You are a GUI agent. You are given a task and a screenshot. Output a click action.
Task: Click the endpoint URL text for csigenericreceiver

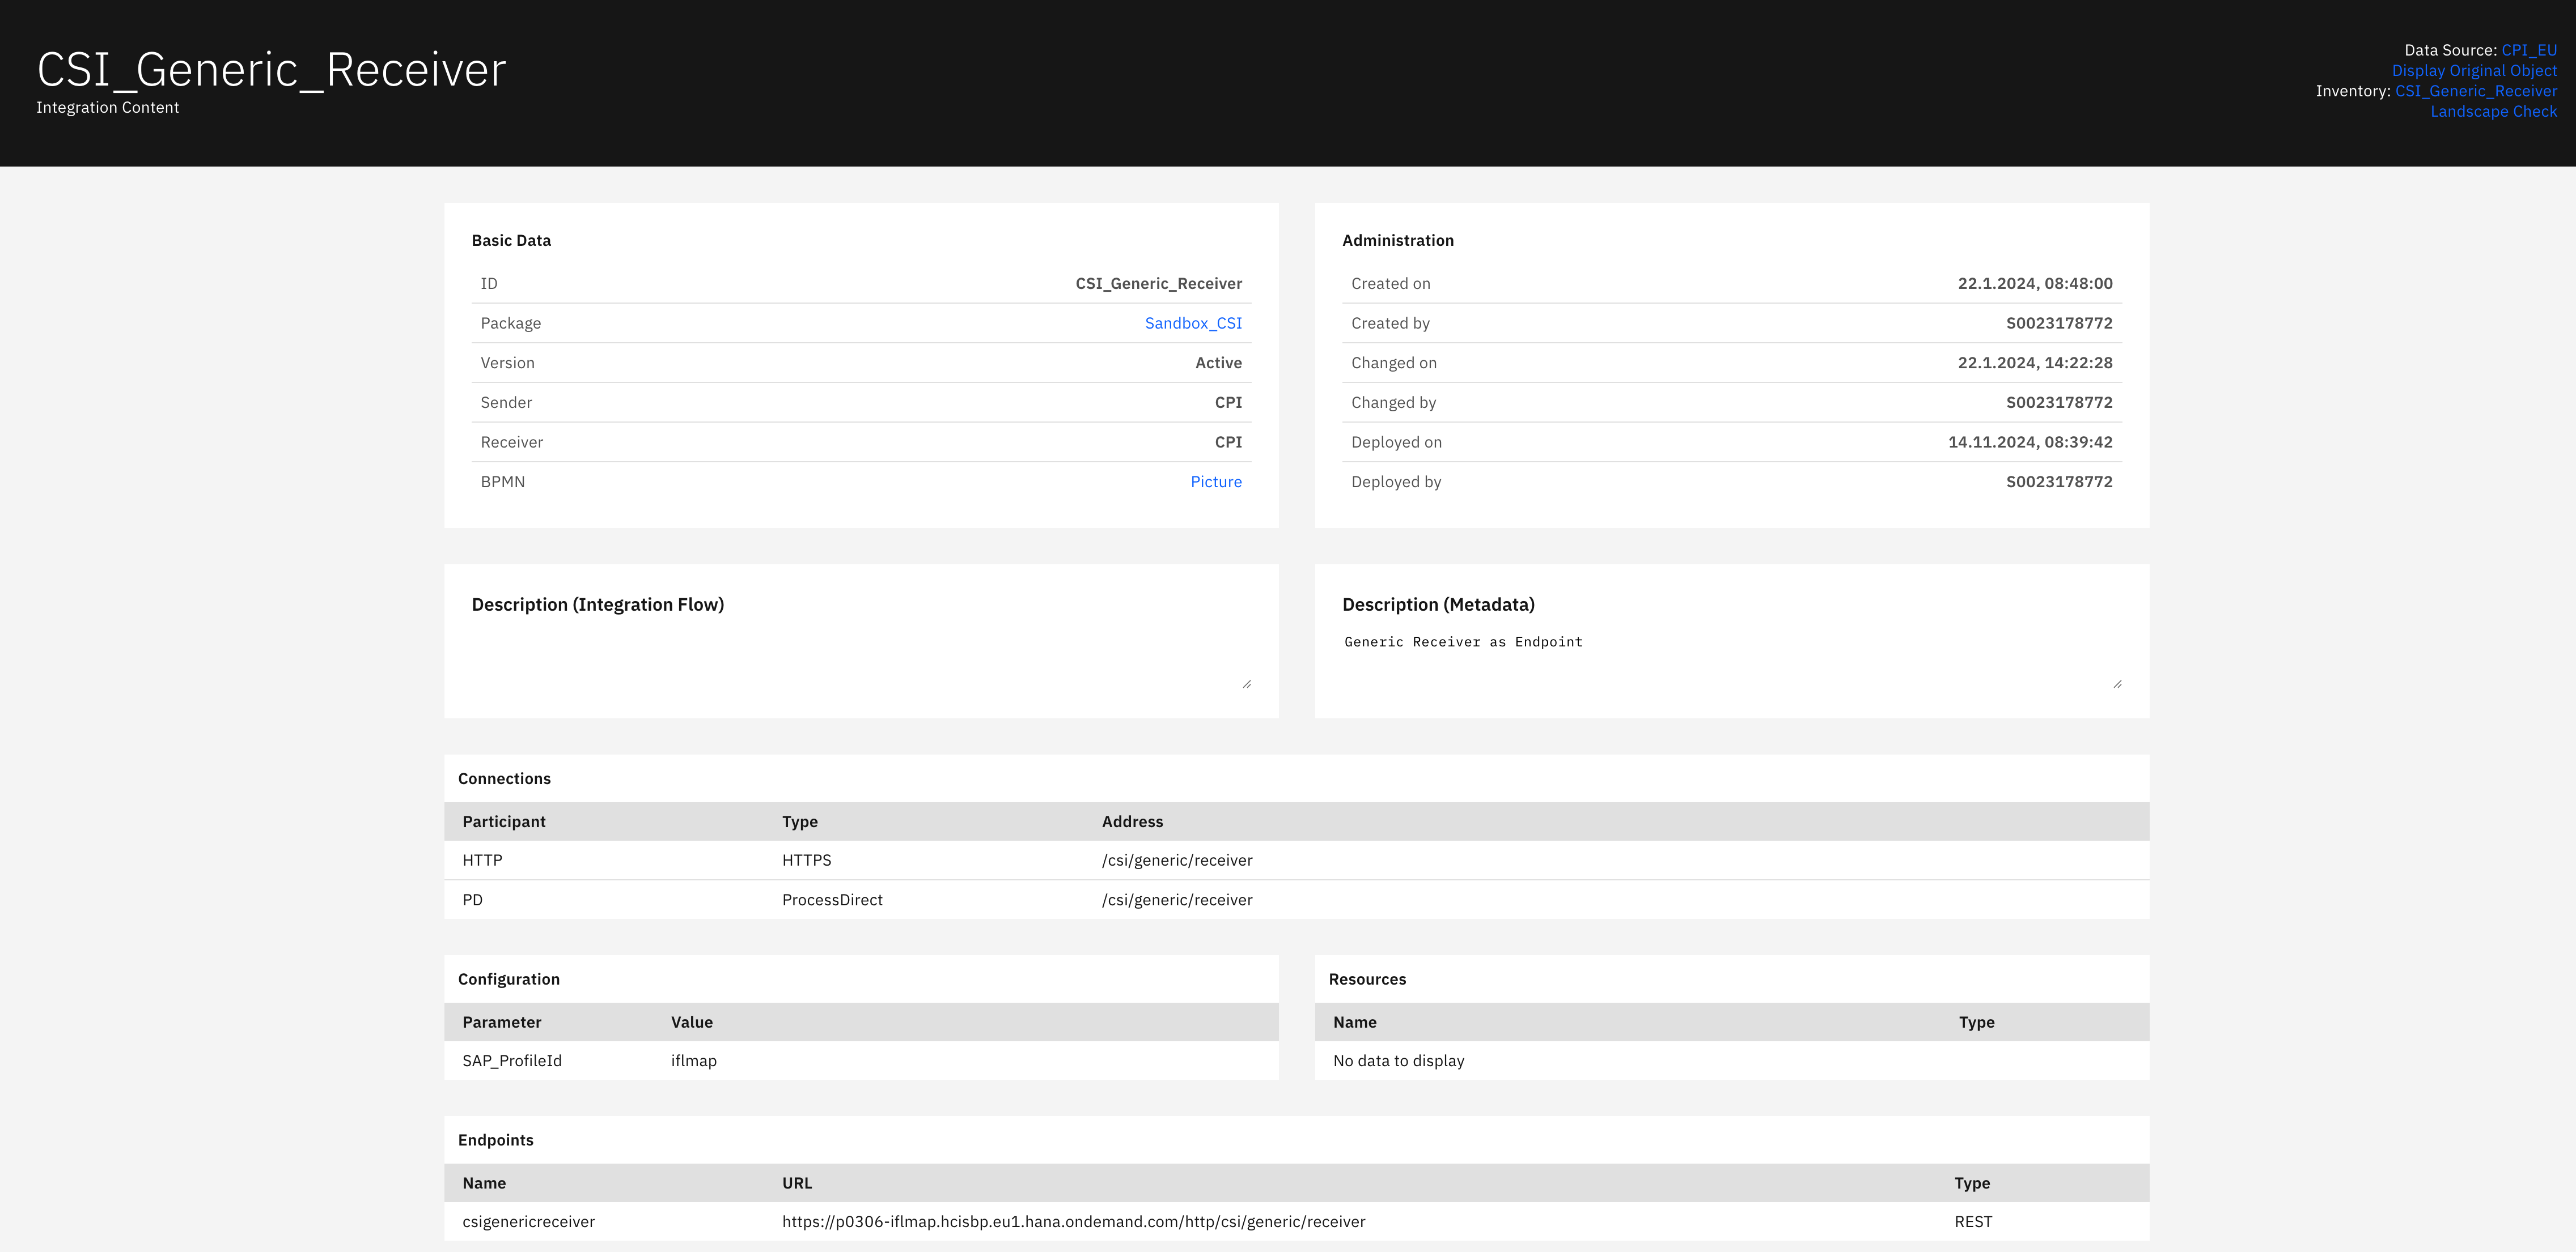coord(1073,1222)
